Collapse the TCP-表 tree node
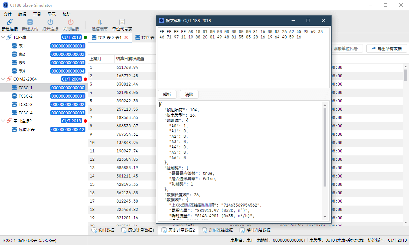Screen dimensions: 409x245 tap(3, 37)
